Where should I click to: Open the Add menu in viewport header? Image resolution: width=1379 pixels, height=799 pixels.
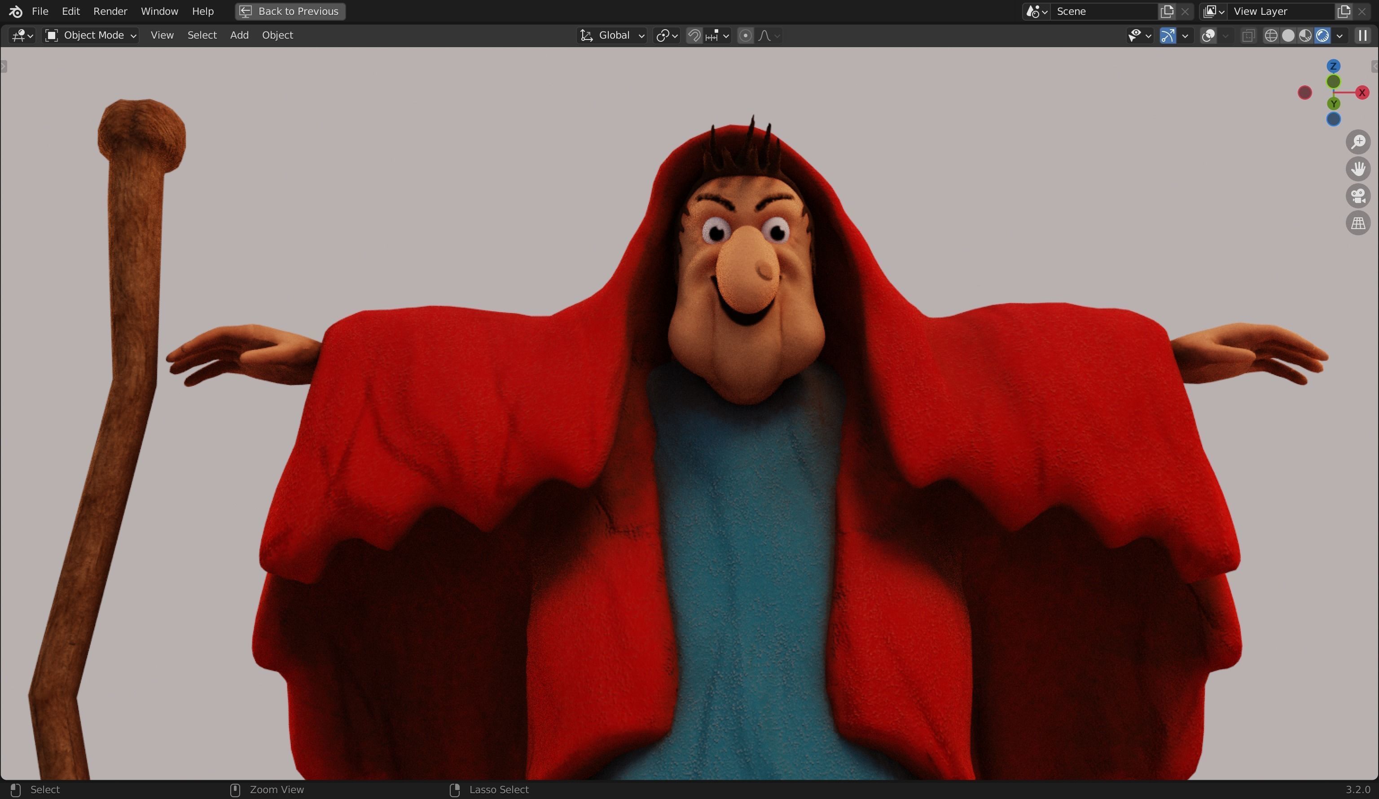pos(239,35)
